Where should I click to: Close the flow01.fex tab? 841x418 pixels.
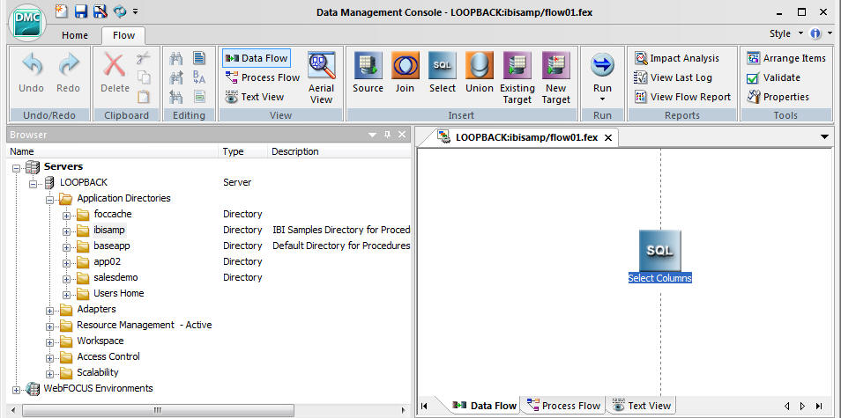click(608, 137)
